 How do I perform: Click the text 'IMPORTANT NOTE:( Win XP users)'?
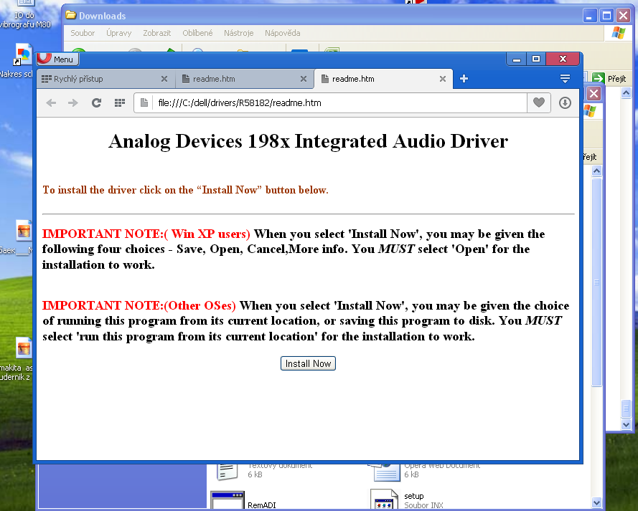click(146, 234)
